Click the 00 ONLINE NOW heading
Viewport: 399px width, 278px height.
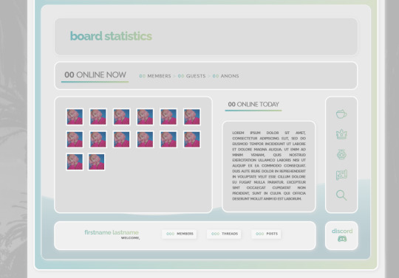(95, 74)
